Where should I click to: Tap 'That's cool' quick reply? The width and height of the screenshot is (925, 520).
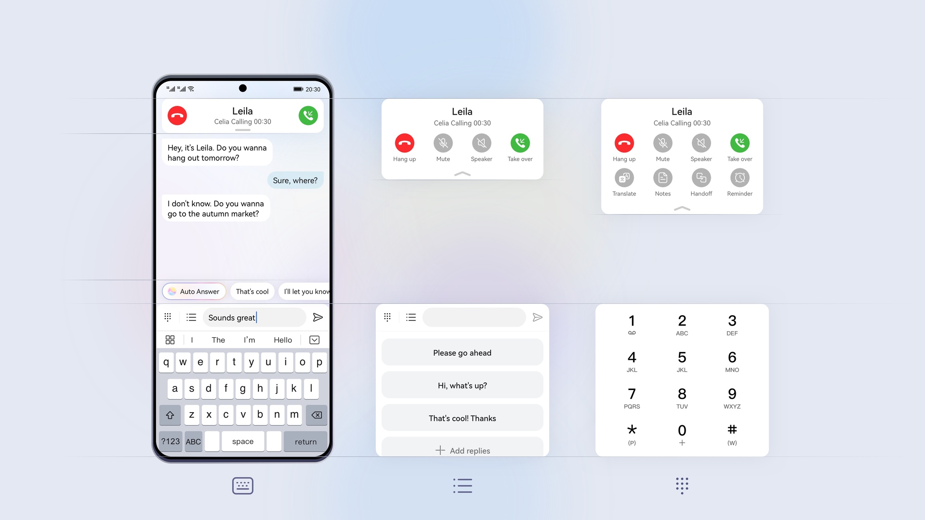(x=252, y=292)
